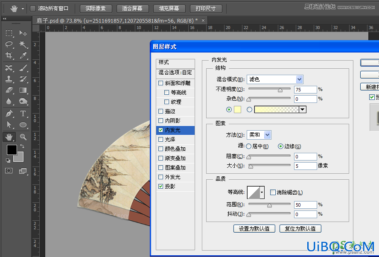The height and width of the screenshot is (257, 379).
Task: Select 外发光 style entry
Action: [175, 177]
